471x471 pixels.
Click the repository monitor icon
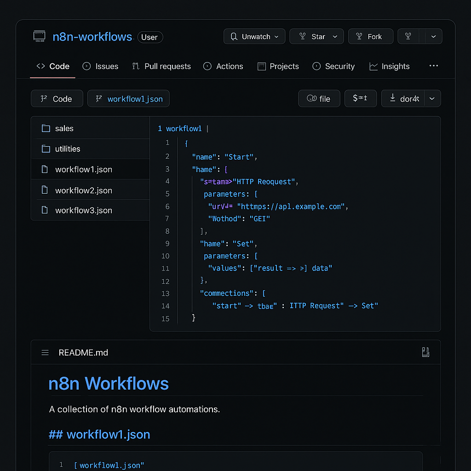[40, 36]
